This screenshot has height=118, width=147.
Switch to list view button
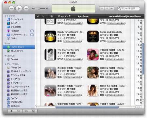102,9
